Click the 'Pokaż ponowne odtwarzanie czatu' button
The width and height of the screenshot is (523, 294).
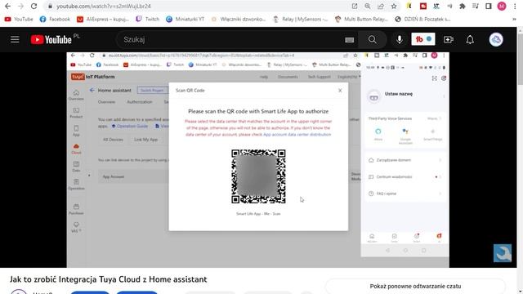(415, 286)
